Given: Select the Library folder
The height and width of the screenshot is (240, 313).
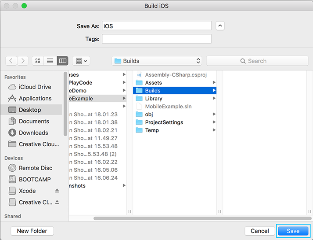Looking at the screenshot, I should click(175, 99).
